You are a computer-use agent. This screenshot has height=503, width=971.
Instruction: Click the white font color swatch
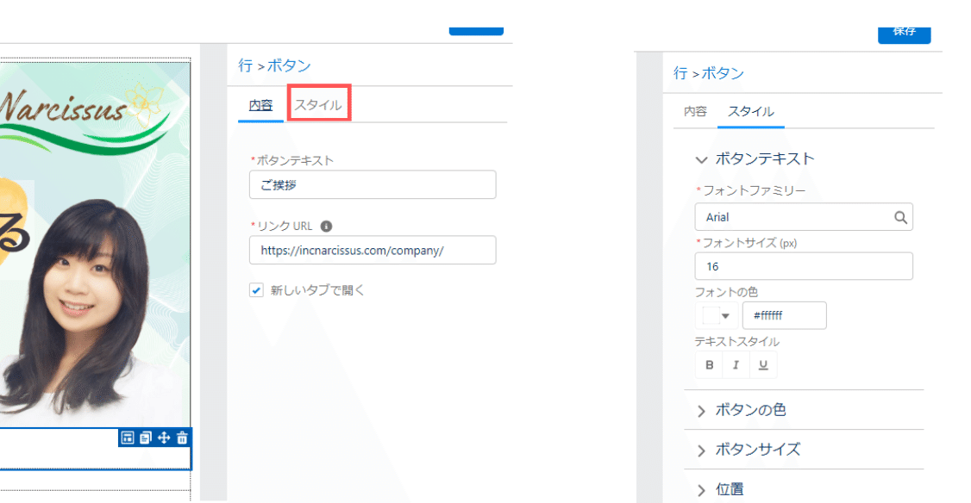[x=711, y=315]
